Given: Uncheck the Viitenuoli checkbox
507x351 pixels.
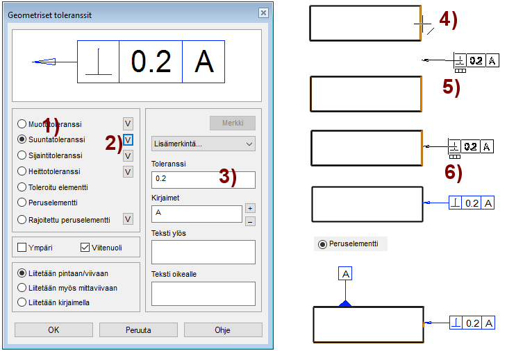Looking at the screenshot, I should click(x=85, y=248).
